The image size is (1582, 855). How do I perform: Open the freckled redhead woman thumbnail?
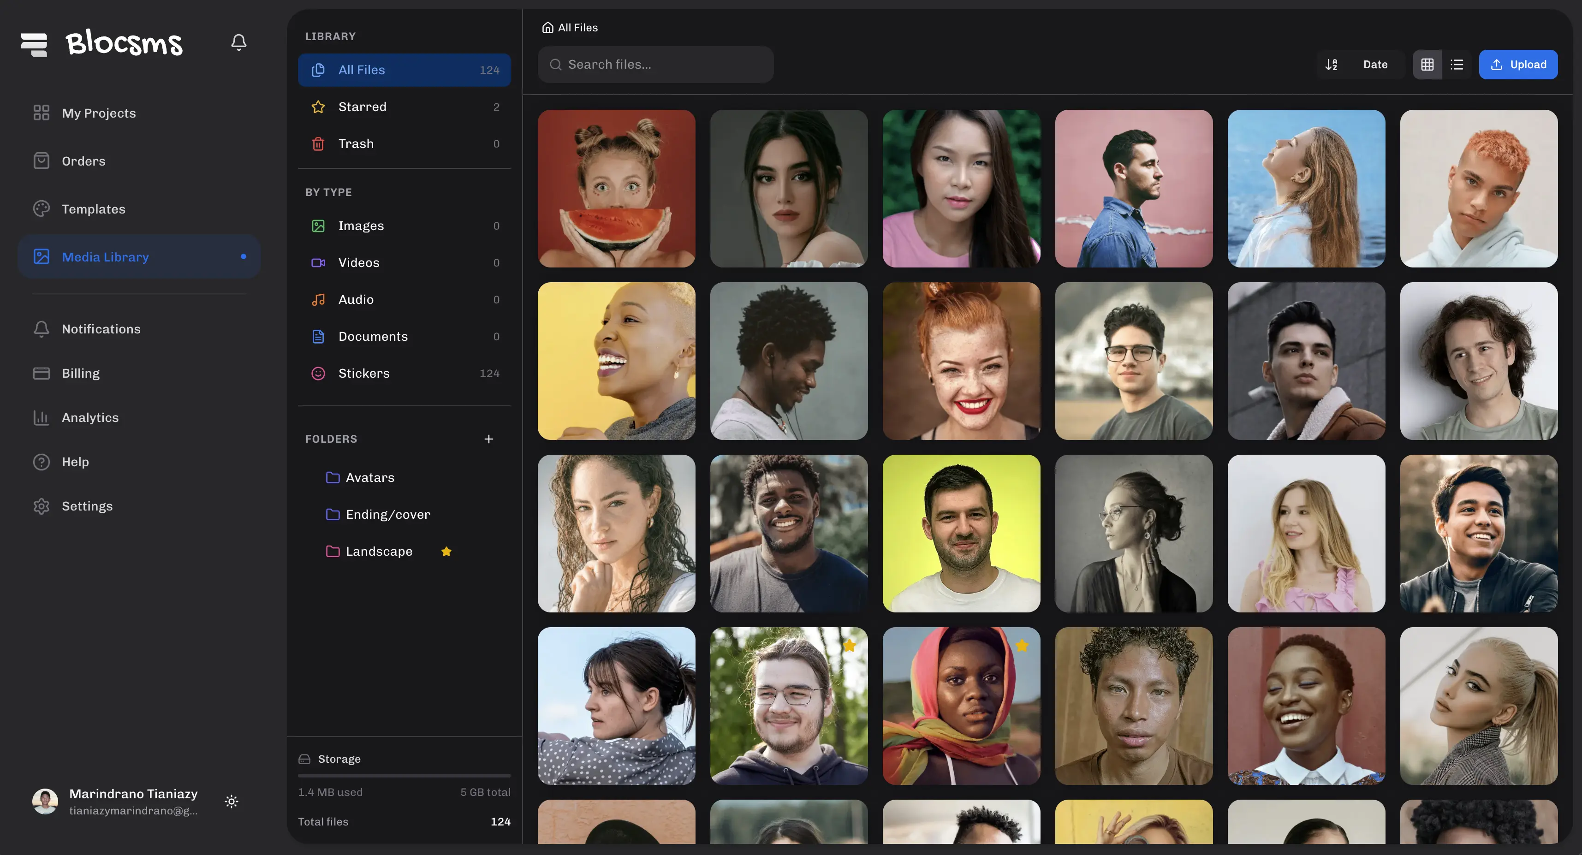pyautogui.click(x=961, y=361)
